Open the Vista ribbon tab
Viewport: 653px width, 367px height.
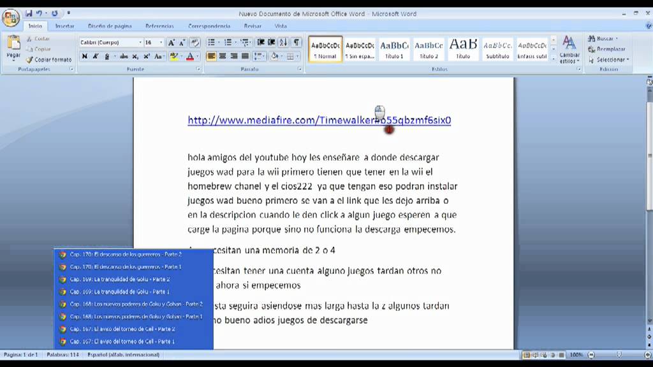(281, 25)
